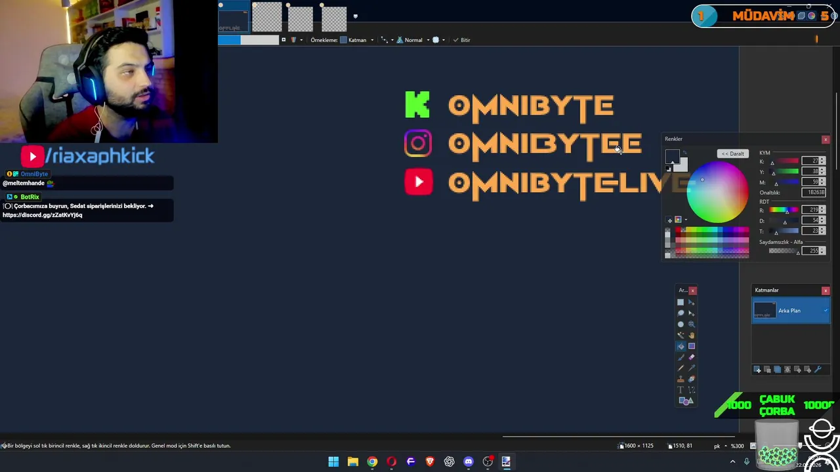
Task: Close the Renkler panel
Action: click(826, 140)
